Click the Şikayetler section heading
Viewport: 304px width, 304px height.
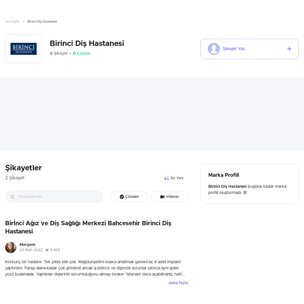point(23,168)
